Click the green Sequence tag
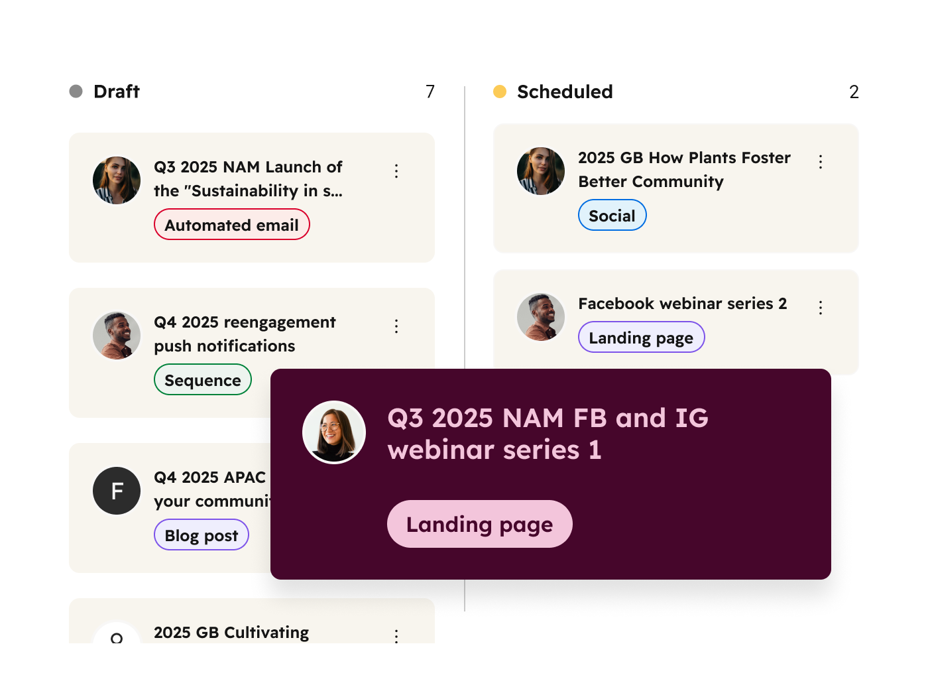The height and width of the screenshot is (697, 928). (x=203, y=380)
